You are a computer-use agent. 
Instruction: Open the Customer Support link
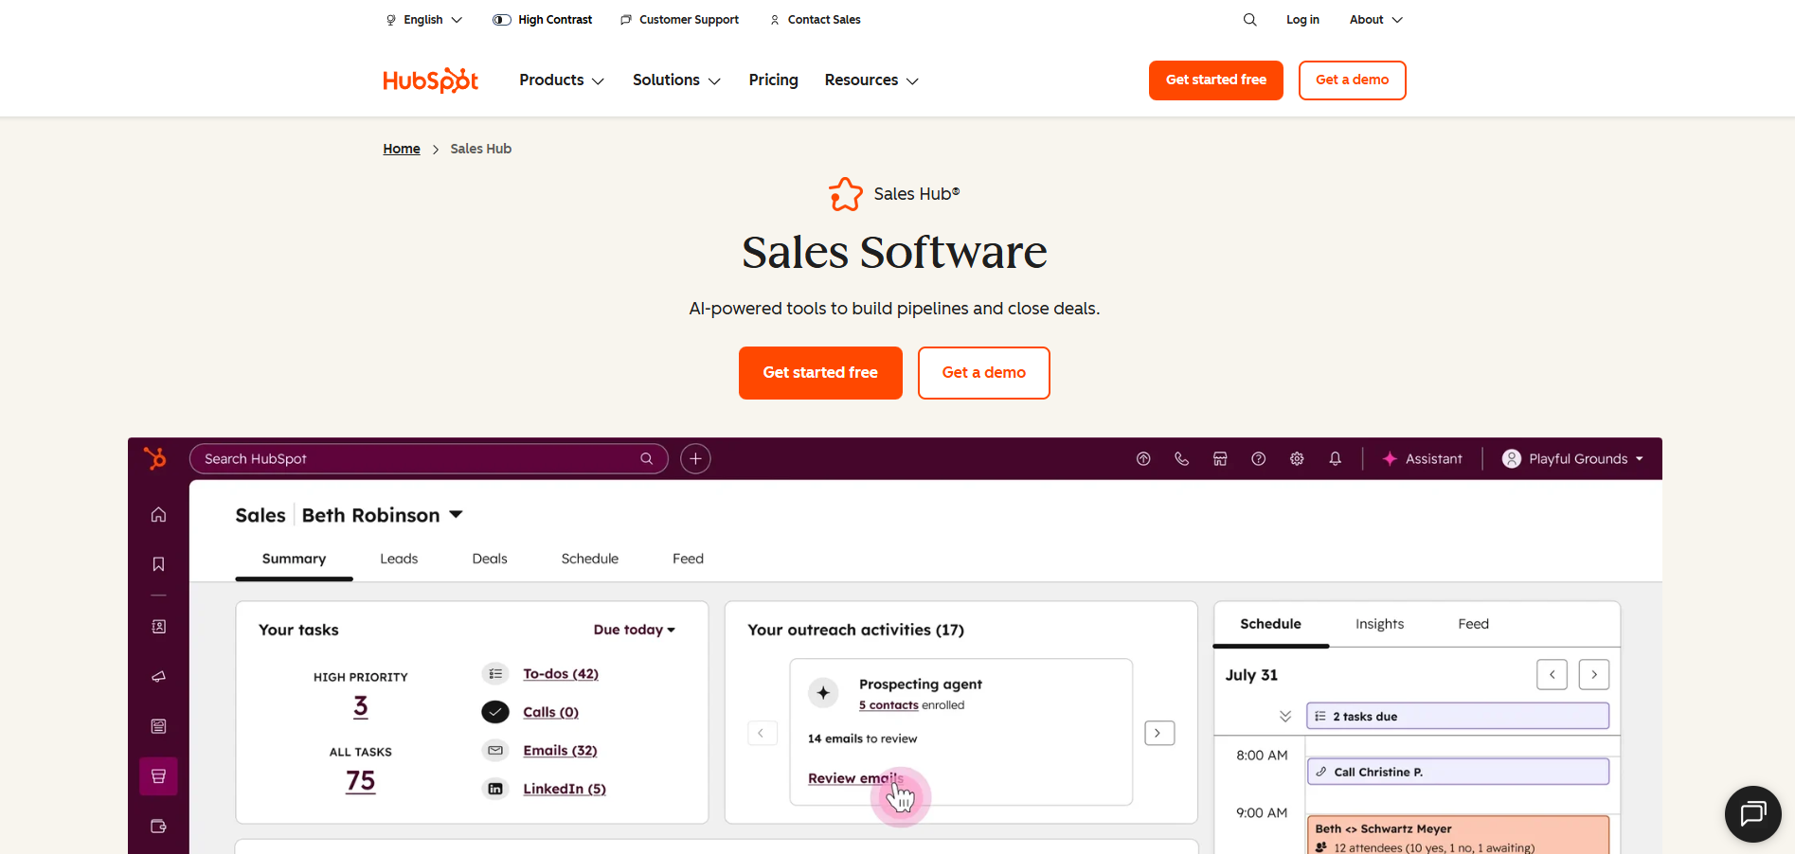coord(679,20)
